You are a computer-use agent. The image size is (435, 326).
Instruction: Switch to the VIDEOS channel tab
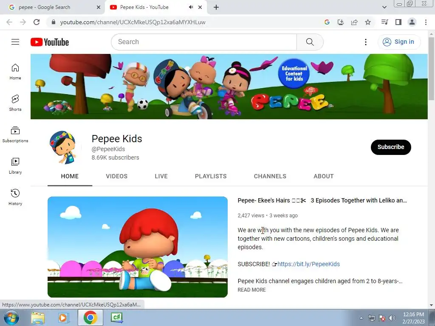click(116, 176)
